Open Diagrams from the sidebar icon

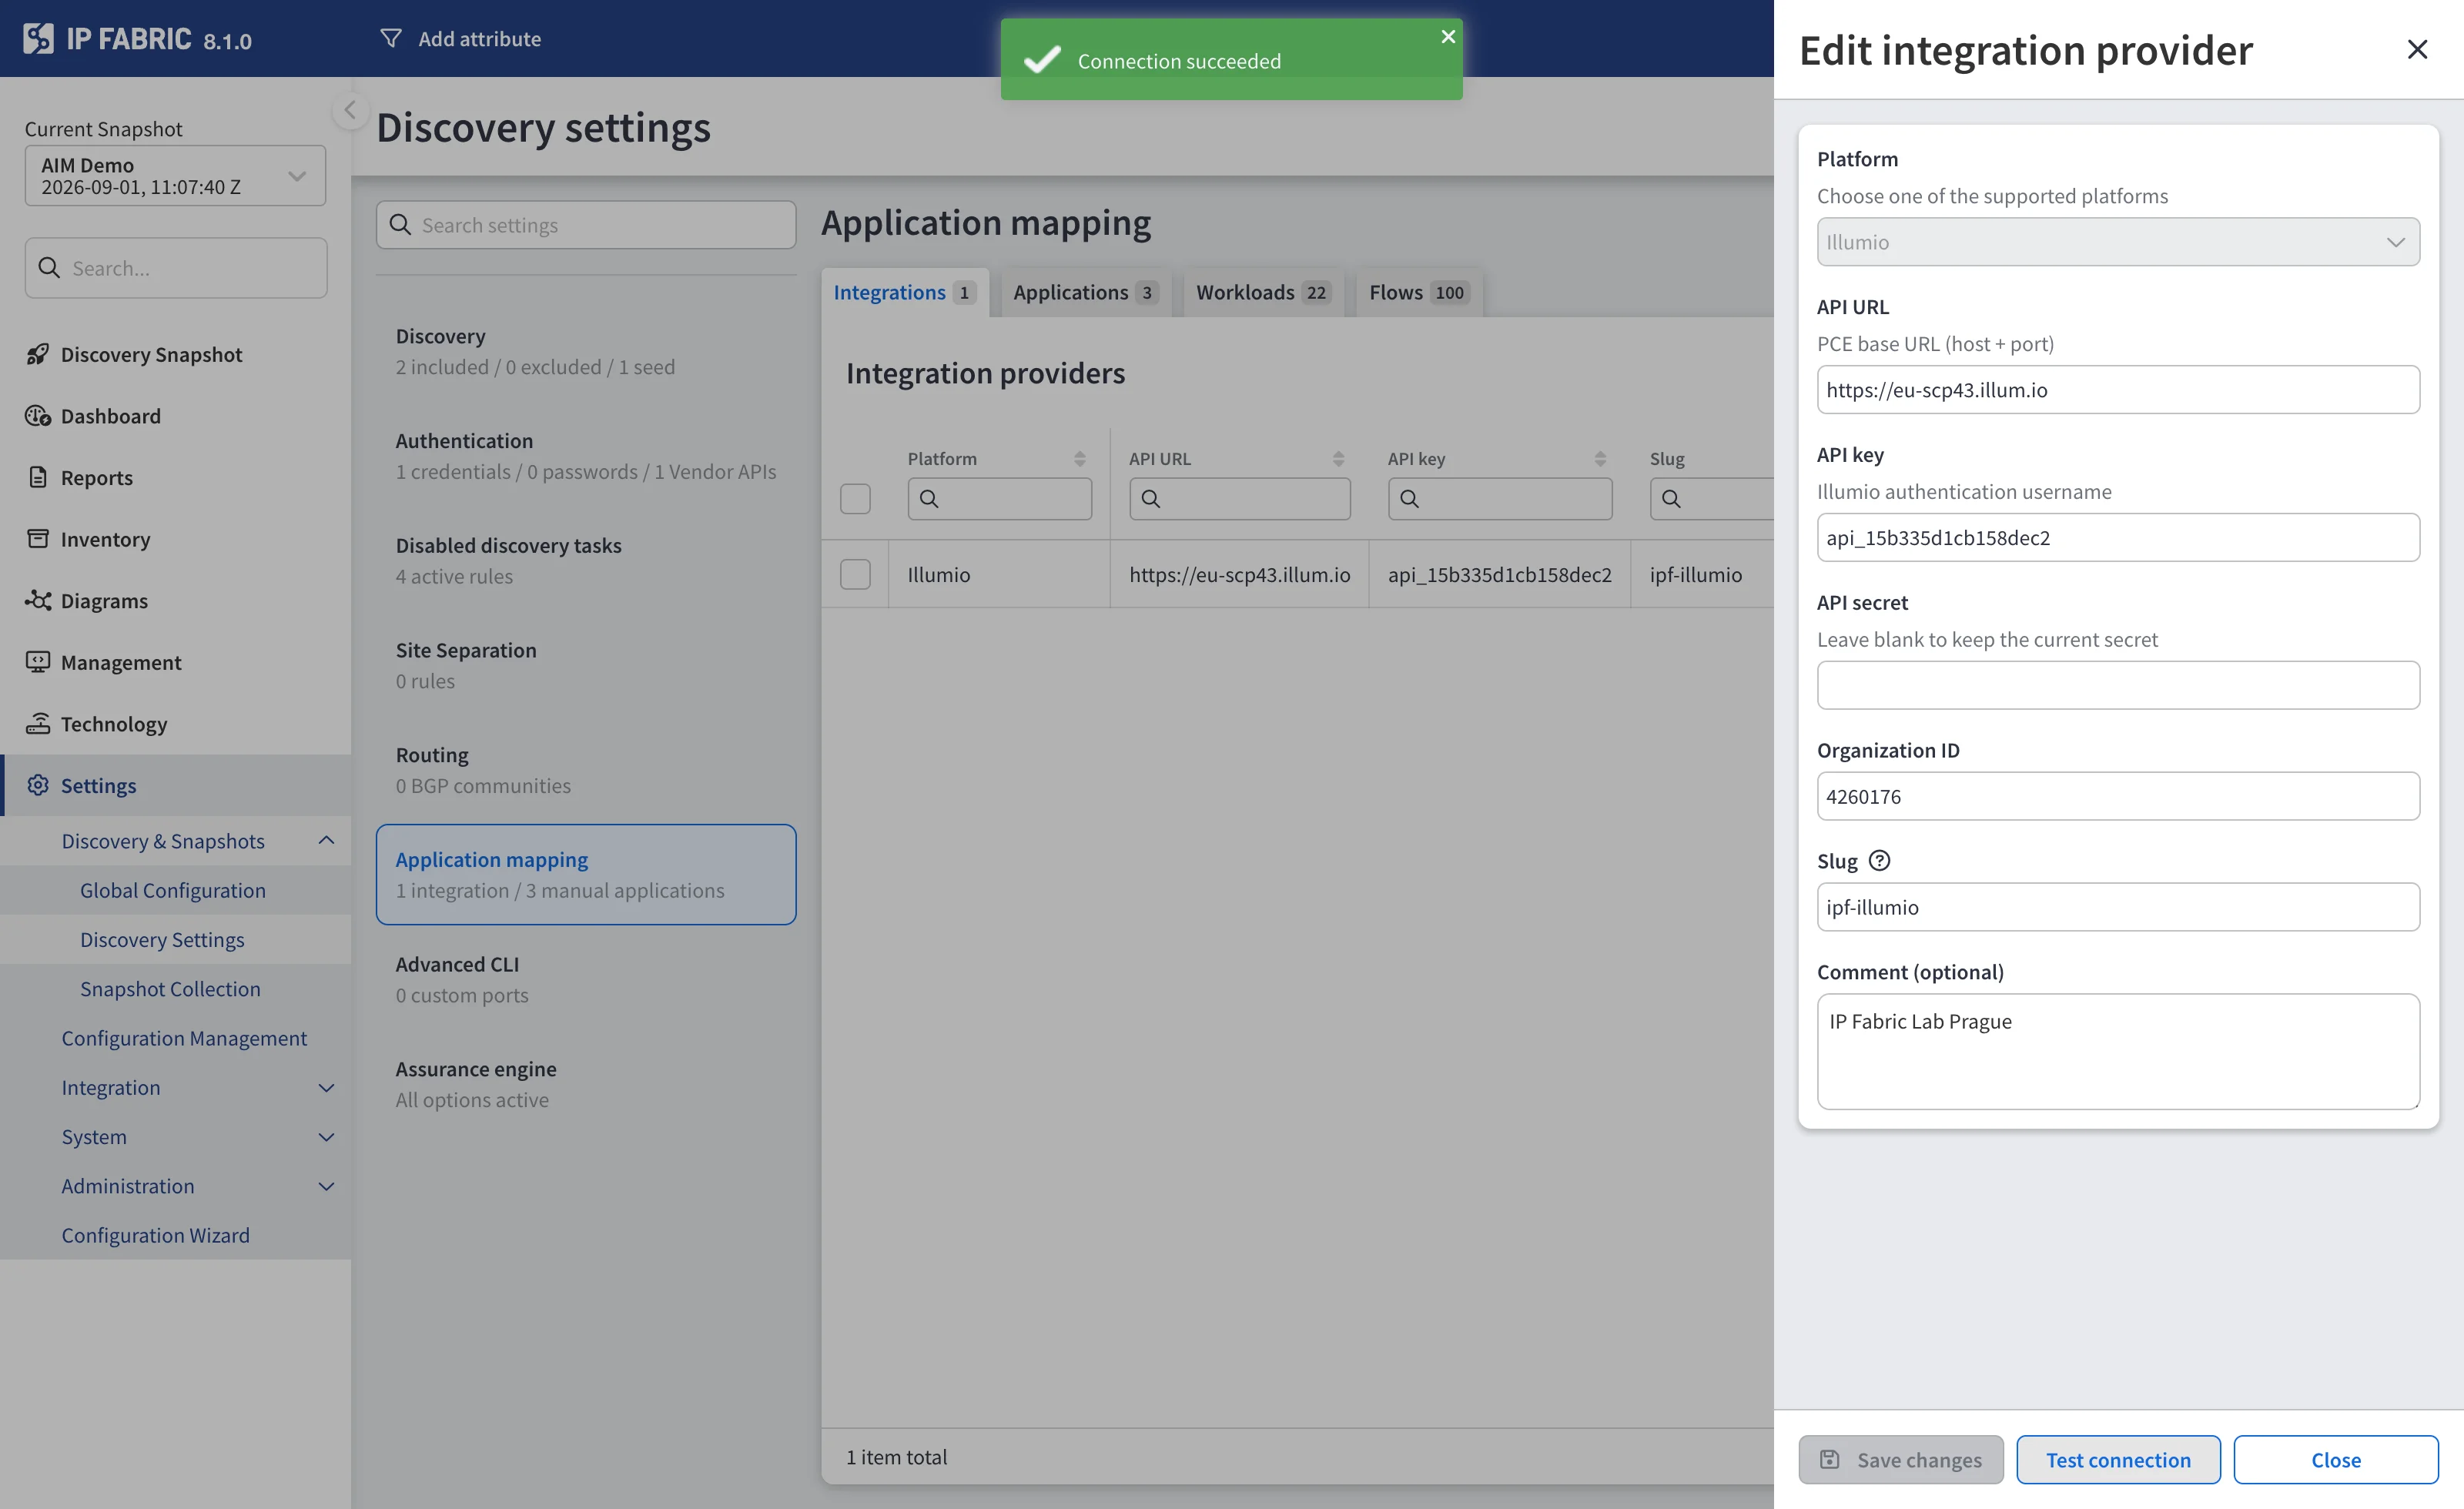tap(38, 600)
